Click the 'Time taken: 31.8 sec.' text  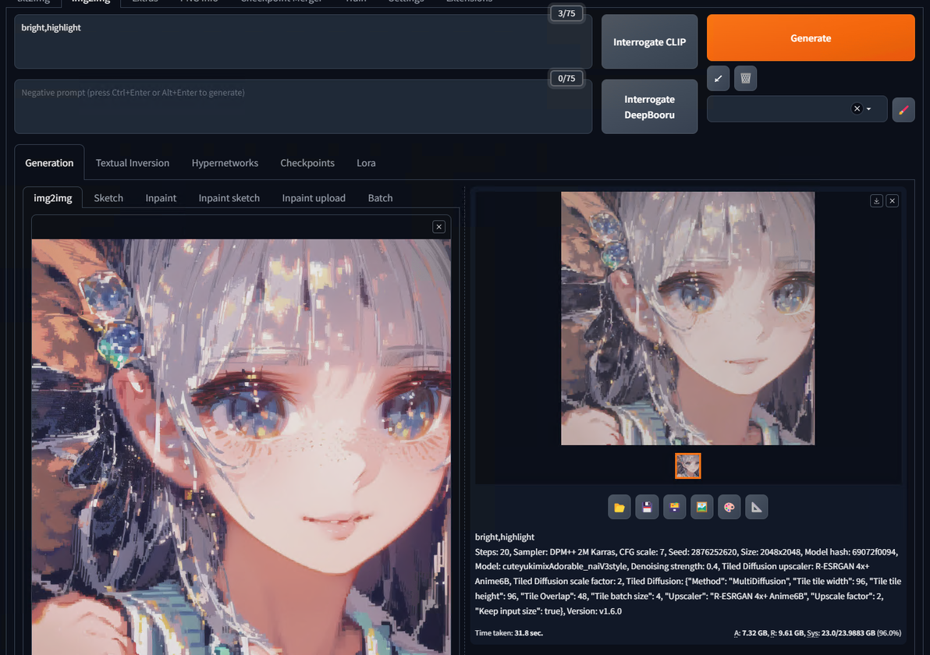coord(509,633)
